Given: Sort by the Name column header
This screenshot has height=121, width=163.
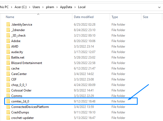Looking at the screenshot, I should coord(10,17).
